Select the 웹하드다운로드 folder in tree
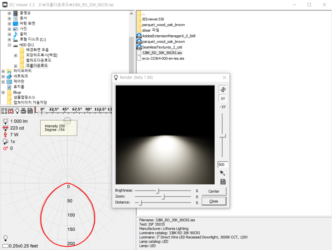 coord(39,60)
